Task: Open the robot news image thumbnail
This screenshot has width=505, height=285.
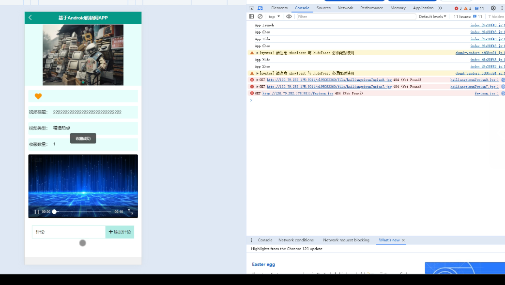Action: 83,55
